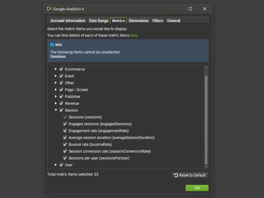The height and width of the screenshot is (198, 264).
Task: Expand the Other category
Action: (56, 83)
